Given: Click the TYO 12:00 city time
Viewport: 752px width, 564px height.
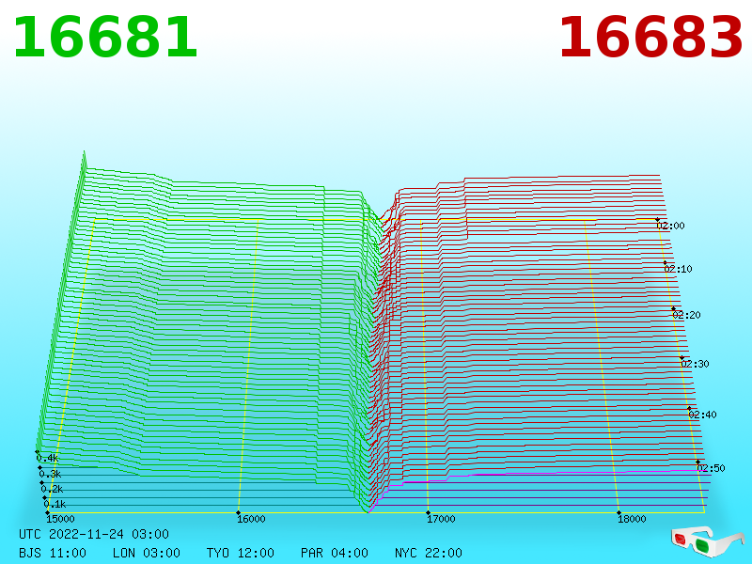Looking at the screenshot, I should pos(241,553).
